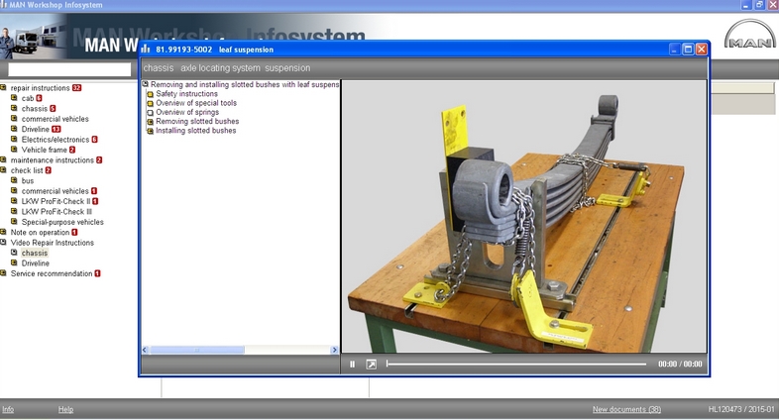
Task: Open Driveline under Video Repair Instructions
Action: click(x=36, y=263)
